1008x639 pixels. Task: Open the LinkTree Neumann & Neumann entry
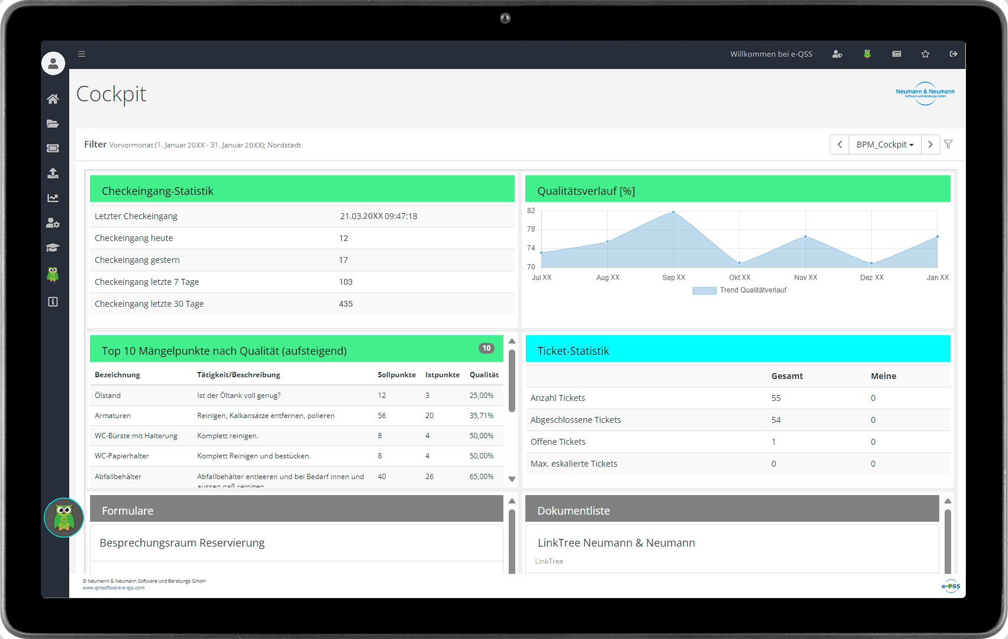coord(616,542)
